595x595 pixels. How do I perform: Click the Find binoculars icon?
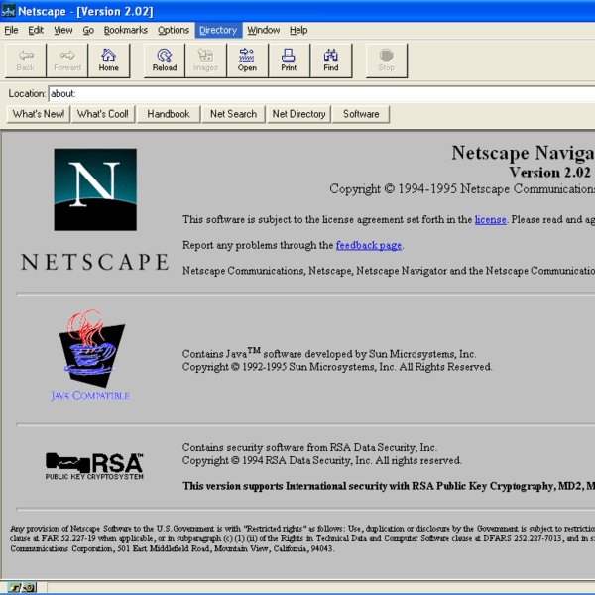click(x=331, y=59)
